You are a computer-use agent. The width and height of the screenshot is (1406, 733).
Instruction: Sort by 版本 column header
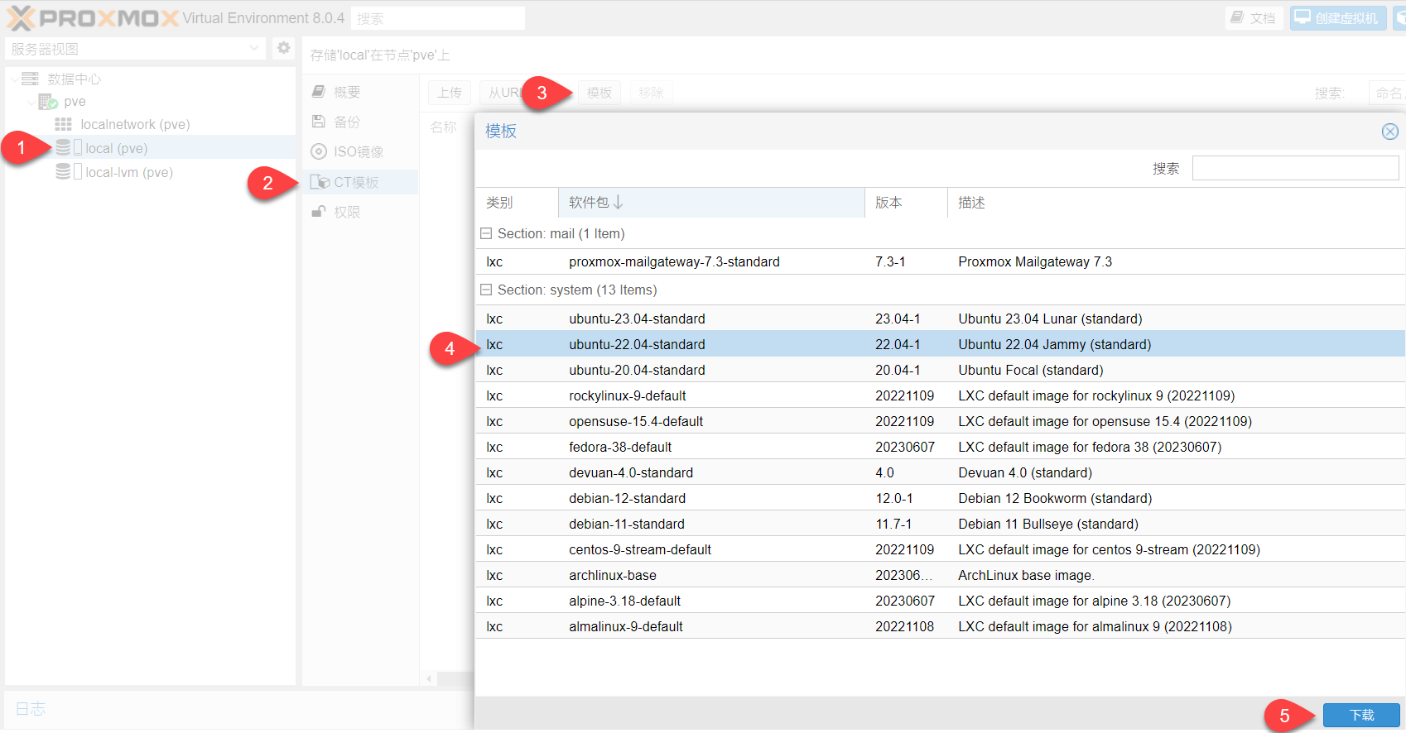click(x=906, y=203)
